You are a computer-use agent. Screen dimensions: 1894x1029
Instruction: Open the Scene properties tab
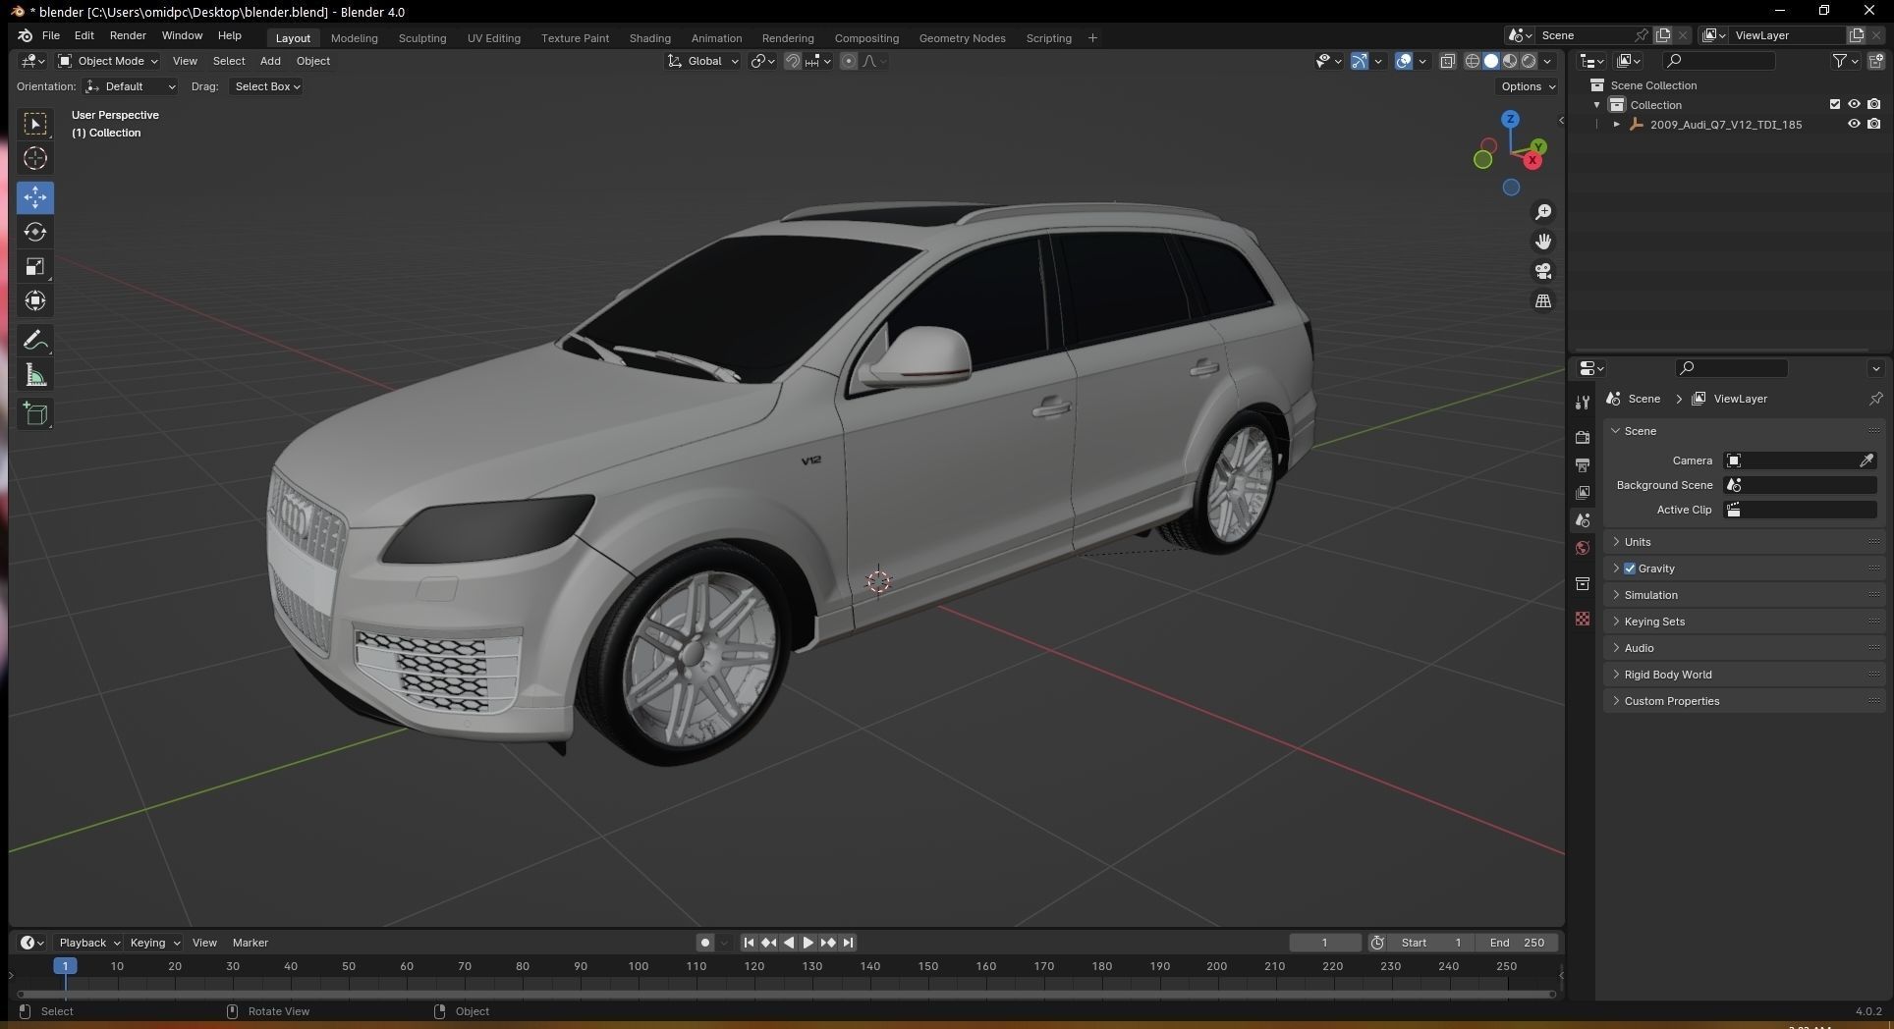(x=1583, y=519)
